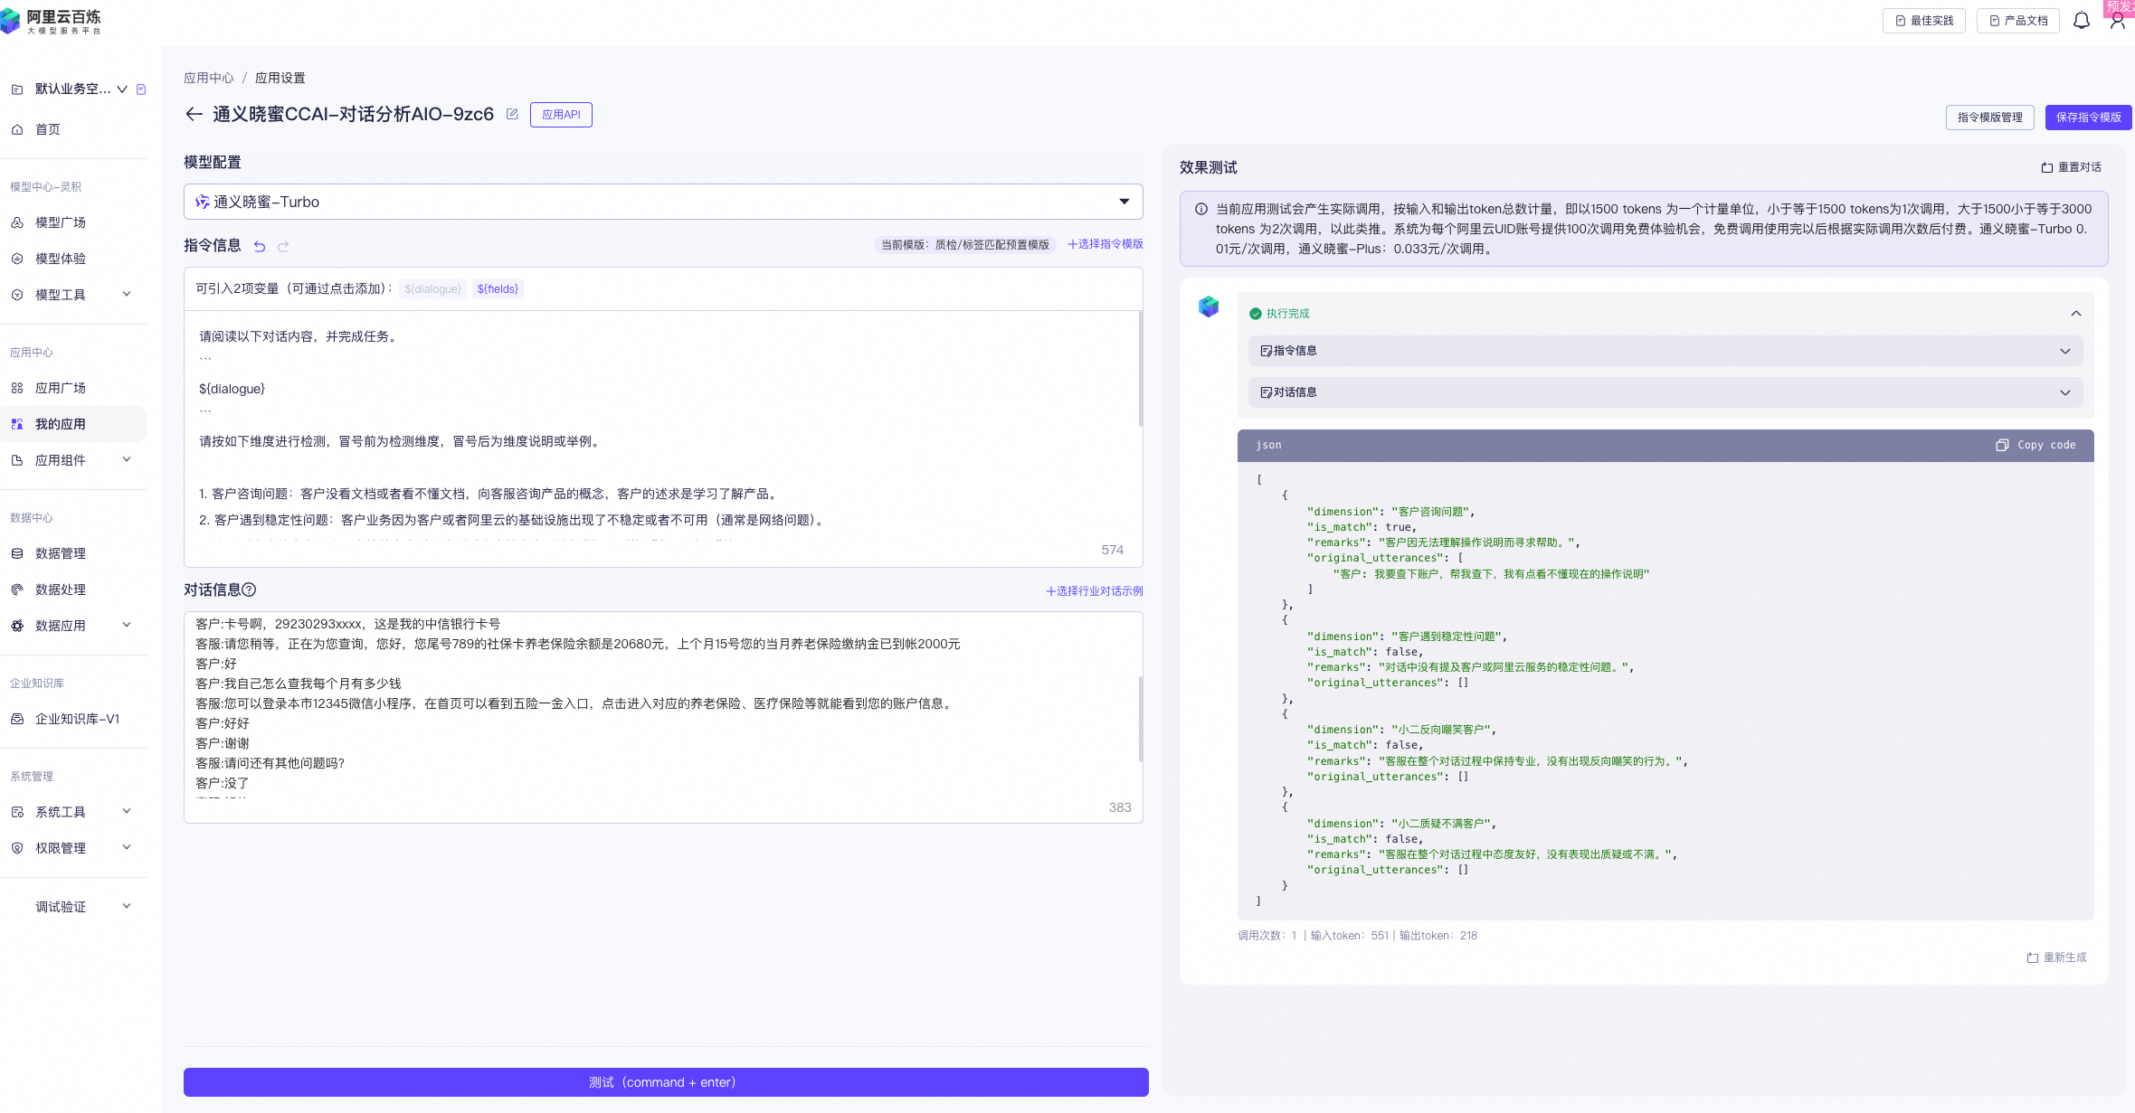Insert the ${dialogue} variable tag
This screenshot has width=2135, height=1113.
tap(432, 289)
